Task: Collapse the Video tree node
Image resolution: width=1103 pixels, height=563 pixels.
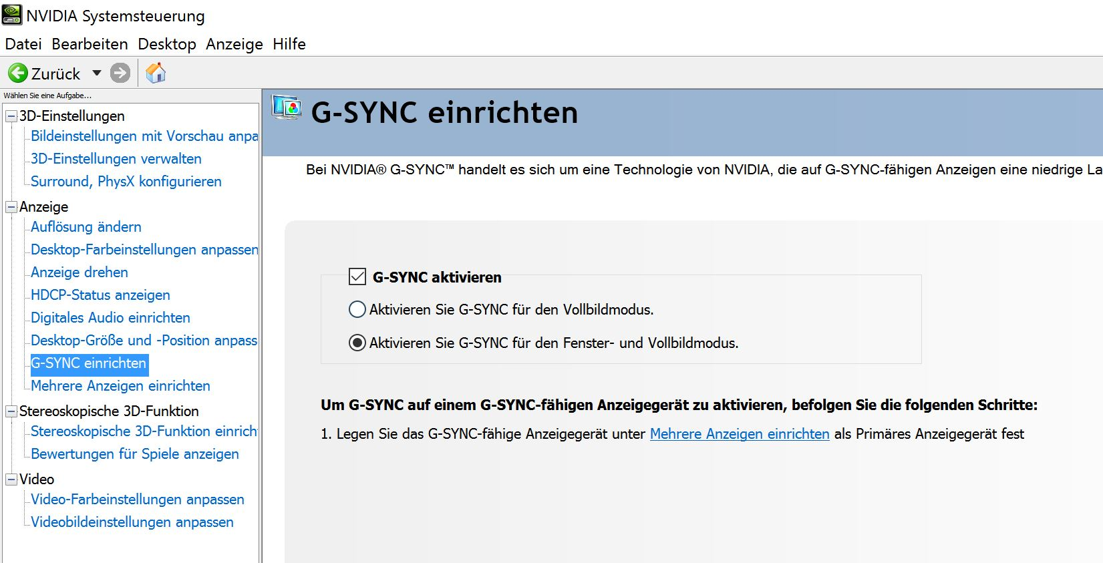Action: click(11, 480)
